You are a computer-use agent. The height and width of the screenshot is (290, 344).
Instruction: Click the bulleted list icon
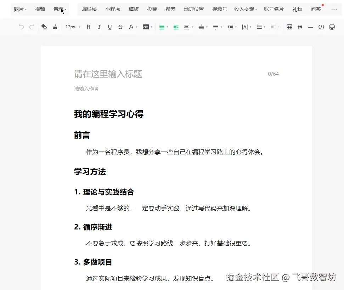(259, 27)
